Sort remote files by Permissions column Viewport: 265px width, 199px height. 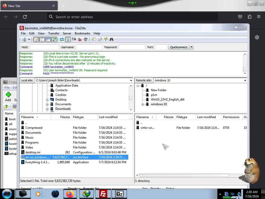(x=232, y=117)
